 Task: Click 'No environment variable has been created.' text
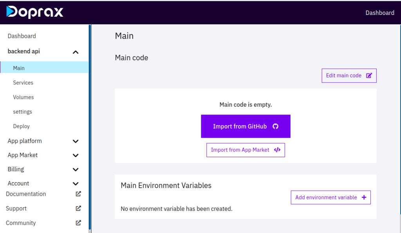point(177,209)
